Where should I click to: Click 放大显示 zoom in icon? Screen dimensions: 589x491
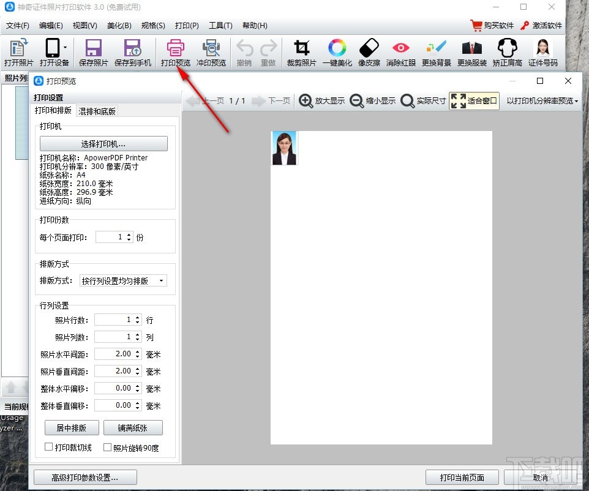[x=321, y=100]
